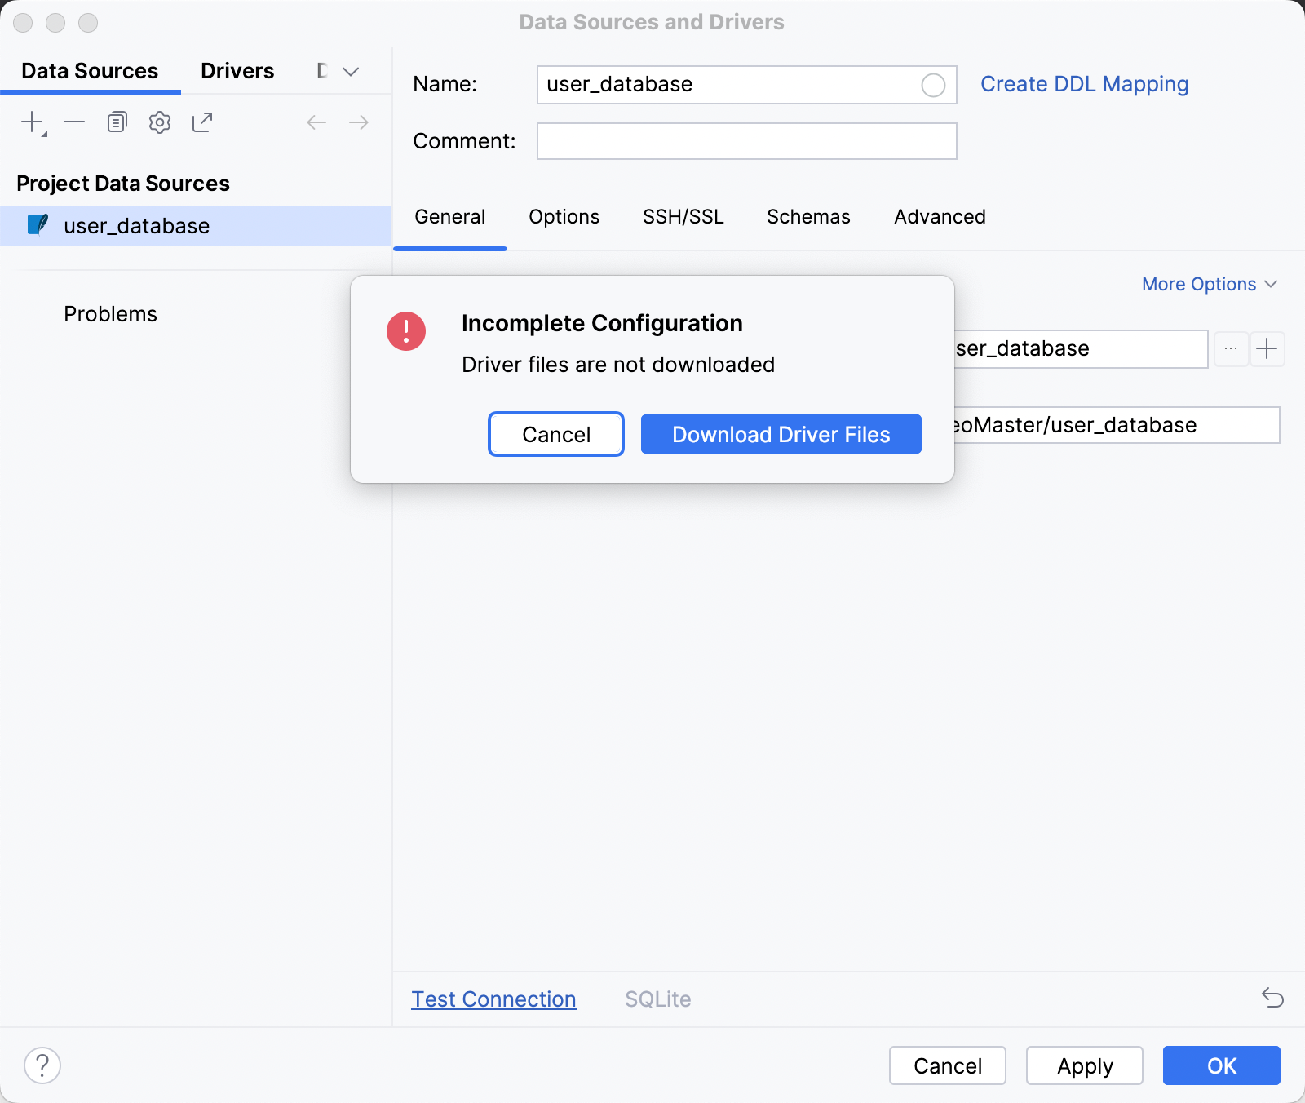
Task: Select the SQLite icon beside user_database
Action: 37,226
